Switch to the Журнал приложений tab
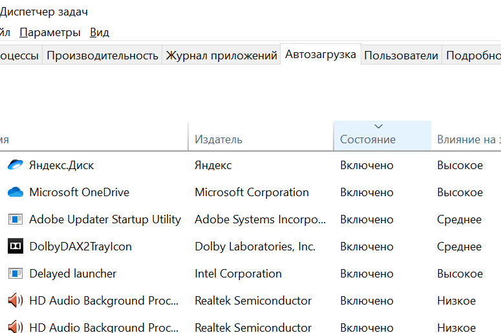 [222, 55]
